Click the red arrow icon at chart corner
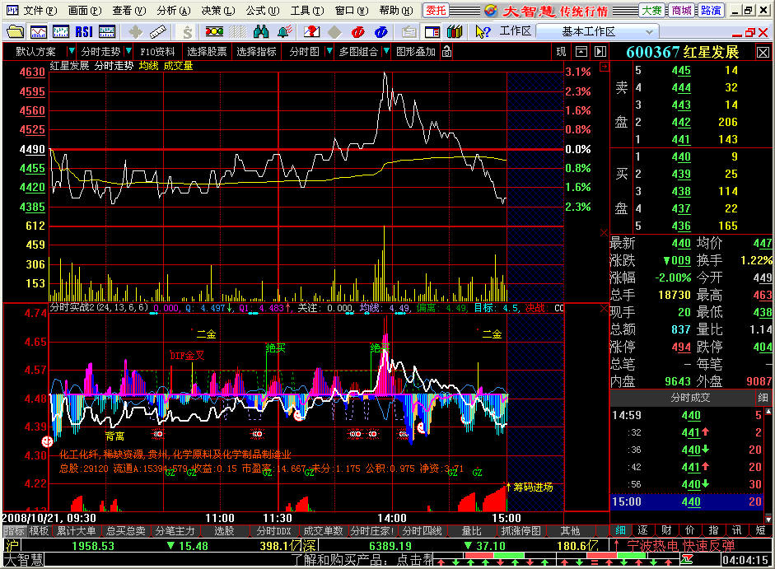775x569 pixels. click(604, 66)
